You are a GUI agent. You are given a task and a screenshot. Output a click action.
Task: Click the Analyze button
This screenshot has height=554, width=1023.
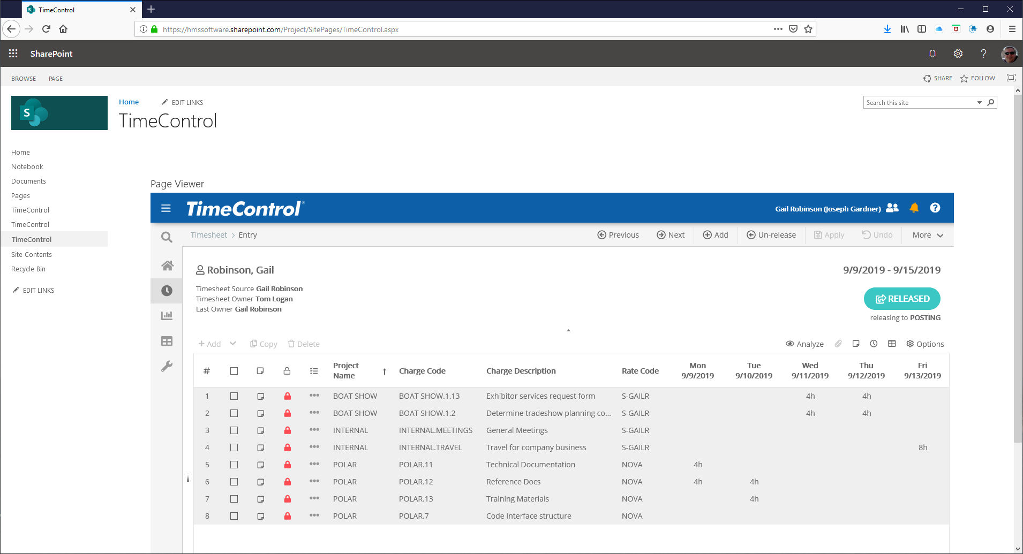[x=804, y=344]
